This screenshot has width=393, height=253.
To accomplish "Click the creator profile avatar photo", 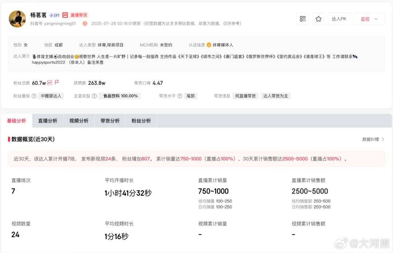I will coord(17,19).
